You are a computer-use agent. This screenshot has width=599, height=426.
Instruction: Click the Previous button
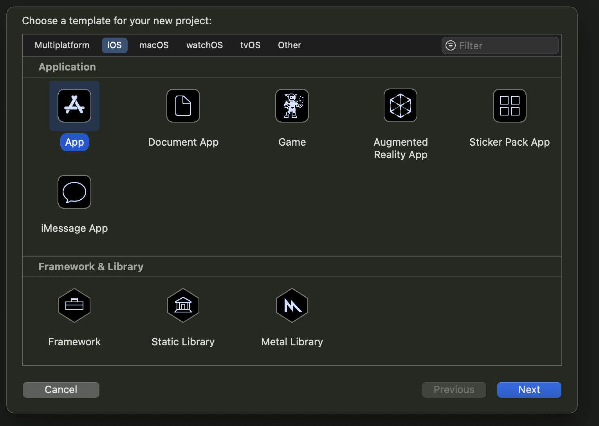coord(454,390)
